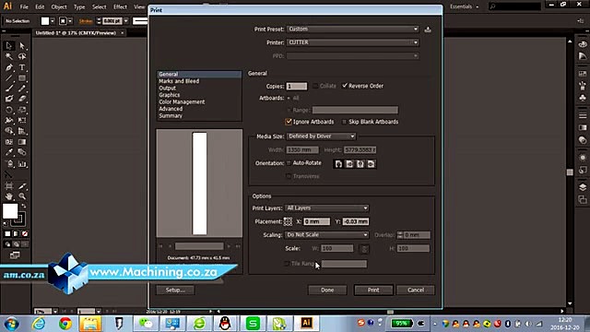Open the Color panel icon
The image size is (590, 332).
(583, 44)
